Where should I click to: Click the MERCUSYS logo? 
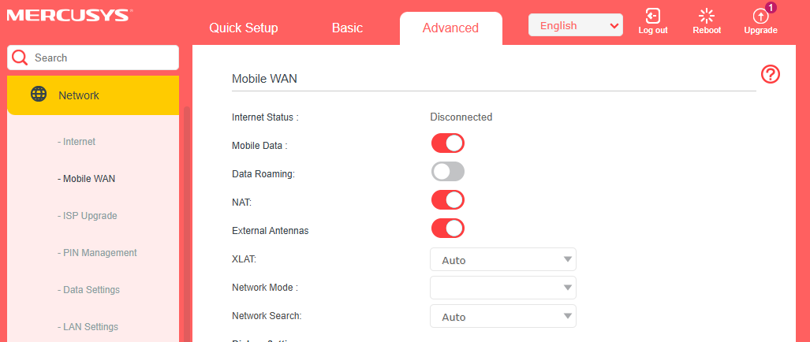(69, 14)
